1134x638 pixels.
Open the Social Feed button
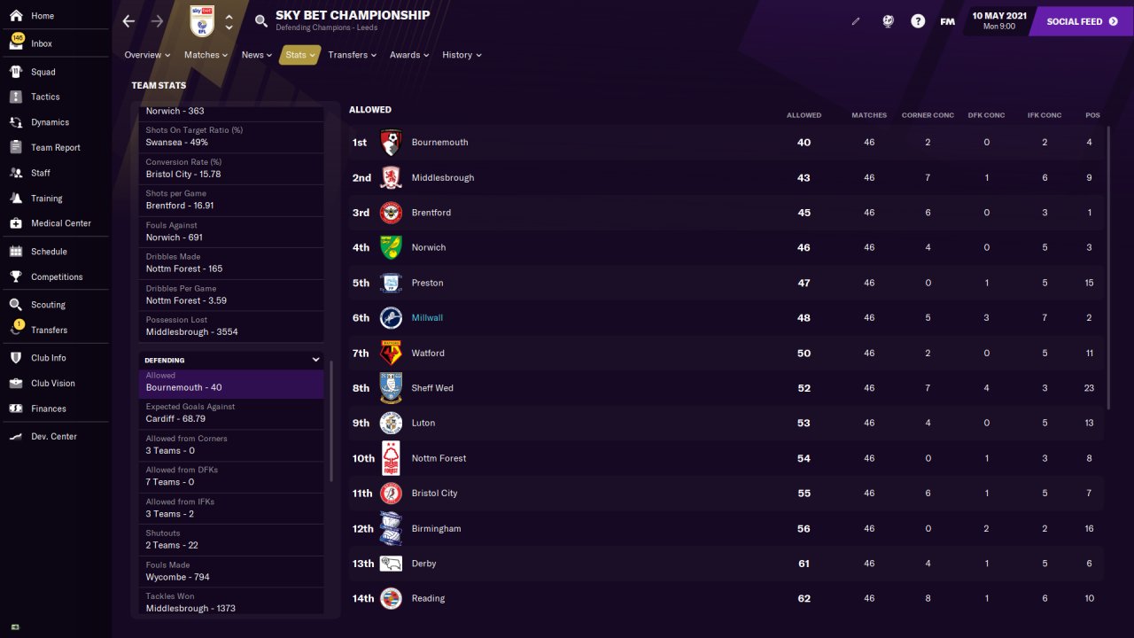click(1082, 21)
